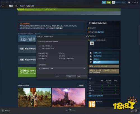140x114 pixels.
Task: Open the lighthouse tower announcement thumbnail
Action: (69, 97)
